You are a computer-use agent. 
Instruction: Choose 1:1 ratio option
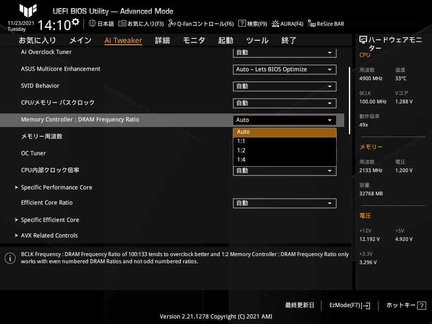pyautogui.click(x=285, y=141)
